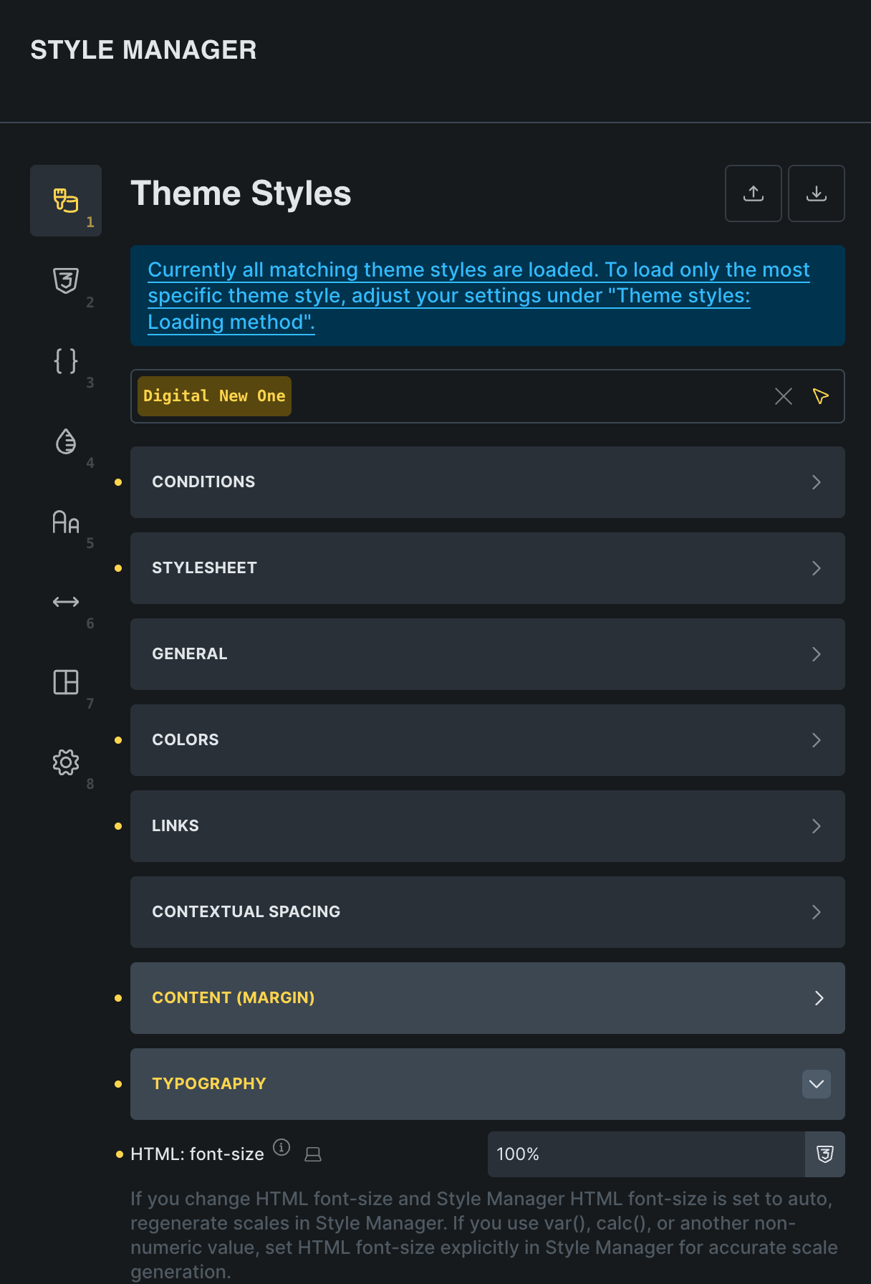Expand the Stylesheet section

point(487,568)
